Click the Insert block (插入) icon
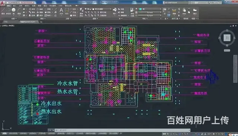Image resolution: width=238 pixels, height=136 pixels. [115, 11]
